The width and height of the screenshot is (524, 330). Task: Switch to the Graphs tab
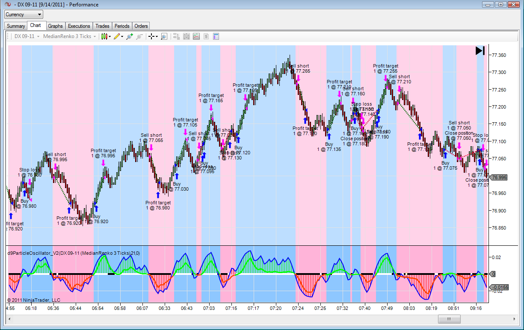pyautogui.click(x=56, y=26)
